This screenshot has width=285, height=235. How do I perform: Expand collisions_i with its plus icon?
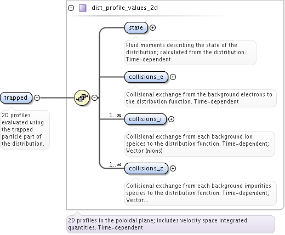click(171, 119)
